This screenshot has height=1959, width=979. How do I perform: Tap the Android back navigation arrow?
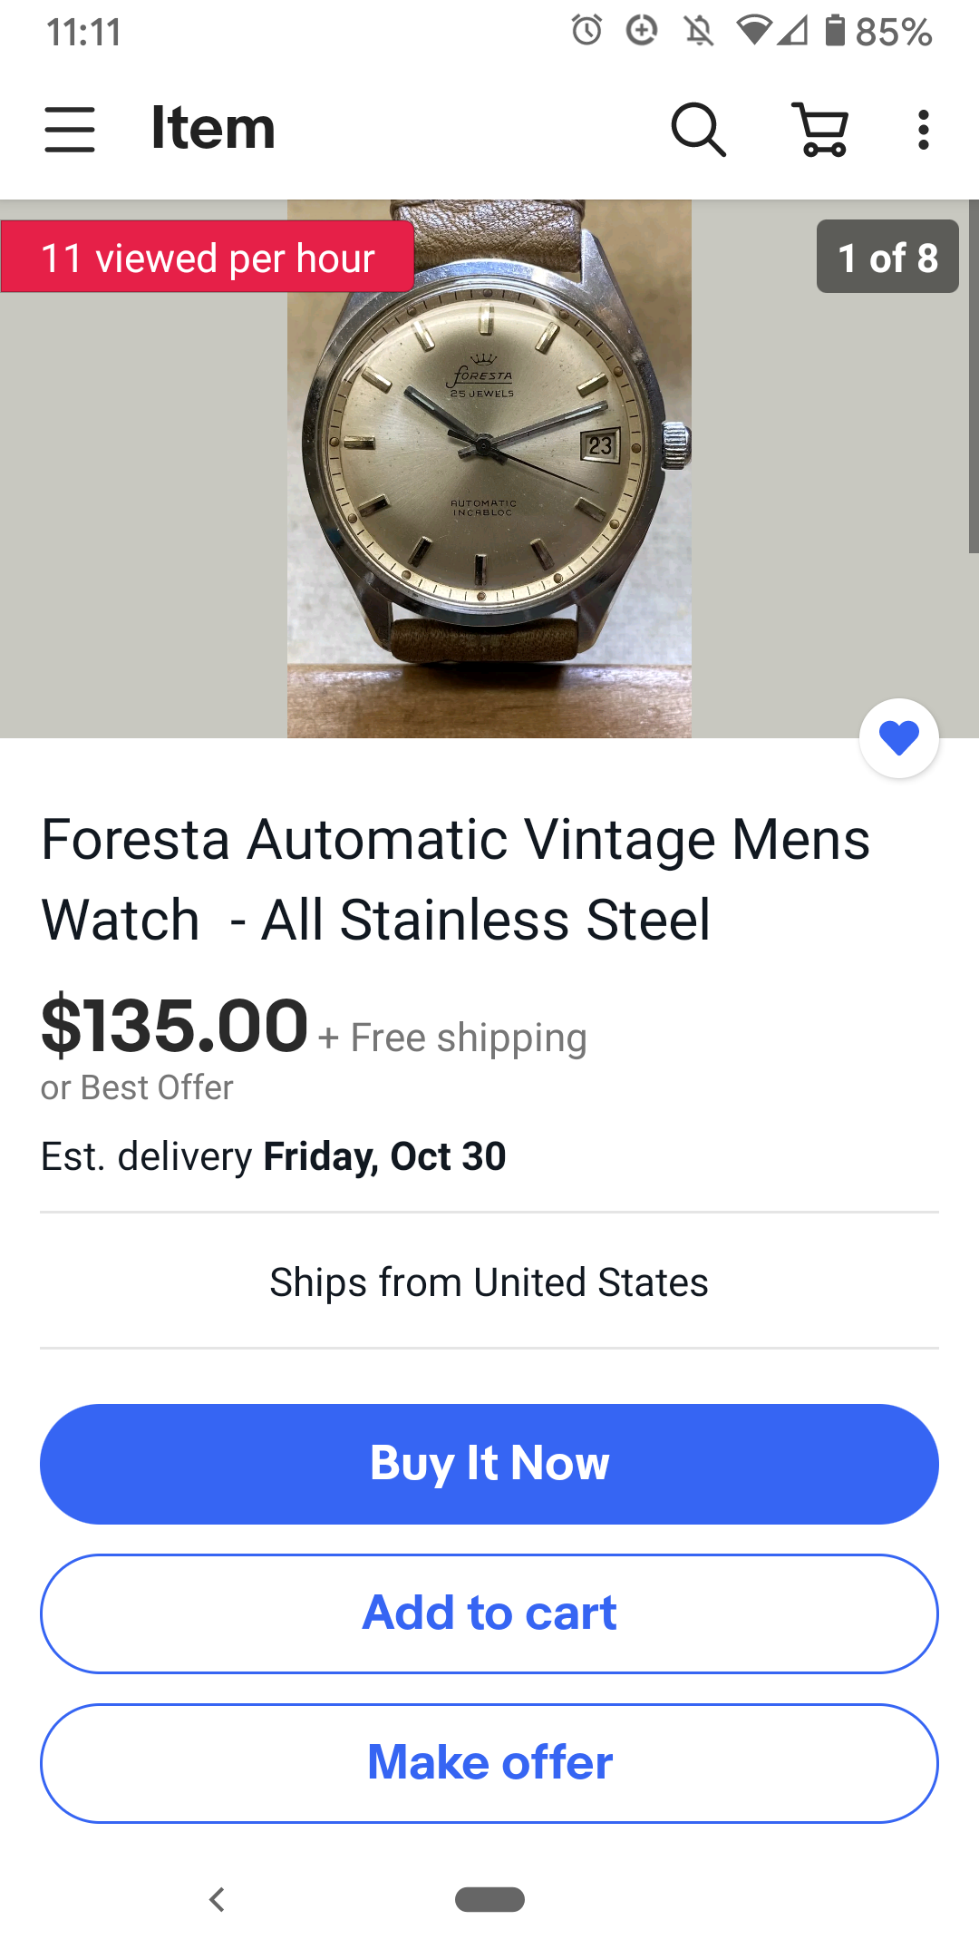[217, 1898]
